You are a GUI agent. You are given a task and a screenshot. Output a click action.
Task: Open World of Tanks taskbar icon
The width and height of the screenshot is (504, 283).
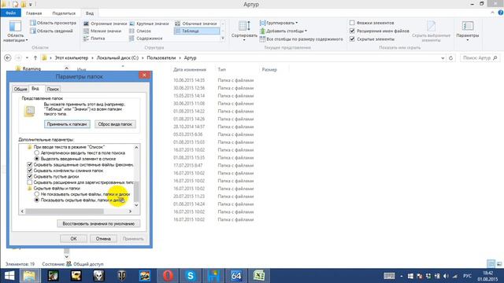click(121, 276)
